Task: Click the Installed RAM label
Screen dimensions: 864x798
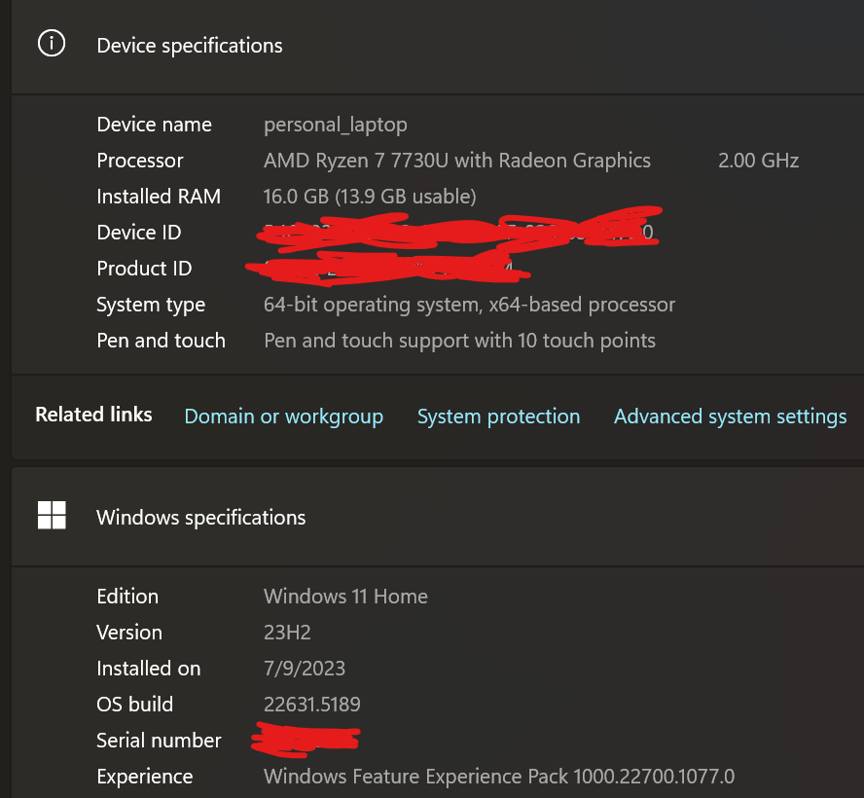Action: (159, 197)
